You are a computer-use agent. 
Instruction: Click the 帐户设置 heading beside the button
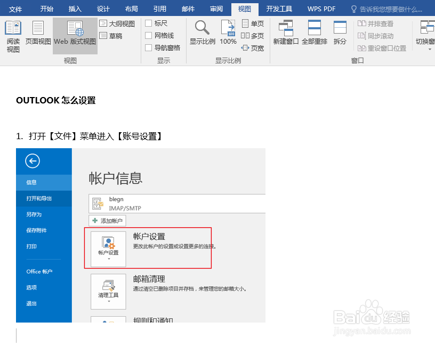point(149,236)
